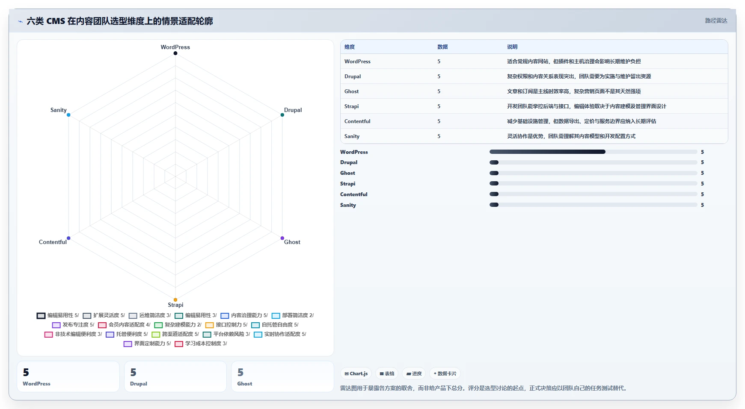The width and height of the screenshot is (745, 409).
Task: Click the WordPress data point on the radar
Action: pos(175,53)
